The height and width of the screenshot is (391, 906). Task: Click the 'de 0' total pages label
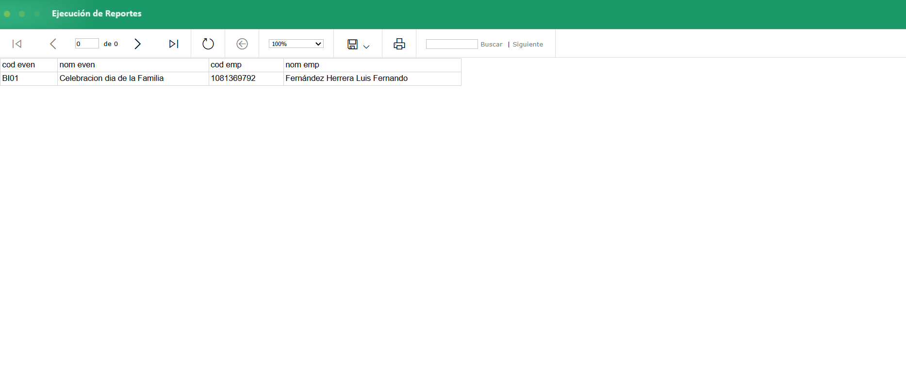111,44
